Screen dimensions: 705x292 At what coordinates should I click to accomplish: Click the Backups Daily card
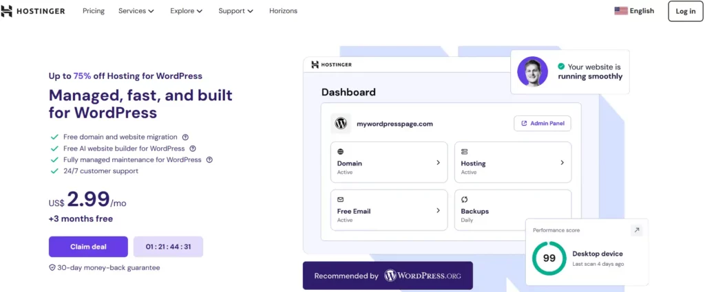tap(513, 210)
